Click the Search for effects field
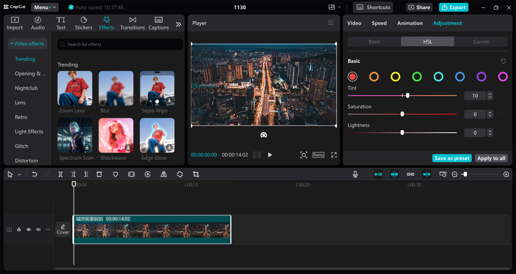 (120, 44)
